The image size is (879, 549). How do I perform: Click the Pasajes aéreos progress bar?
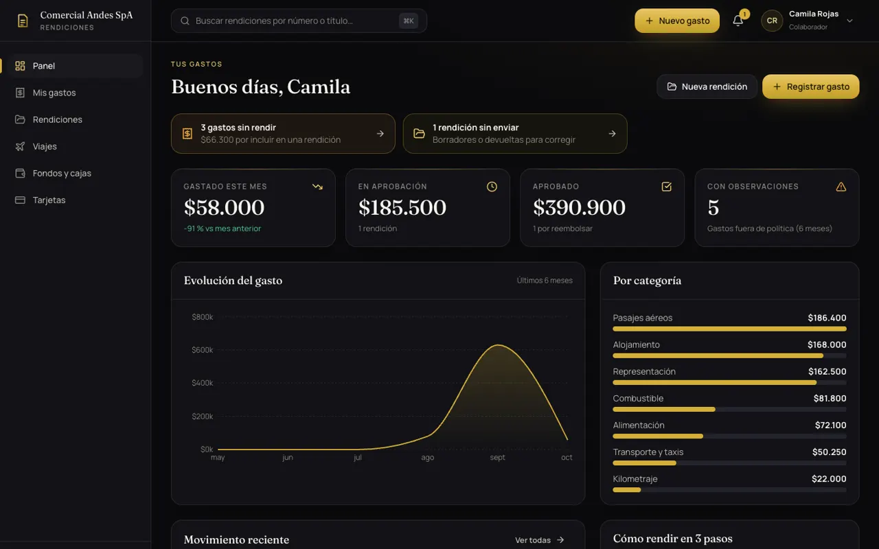(x=729, y=329)
